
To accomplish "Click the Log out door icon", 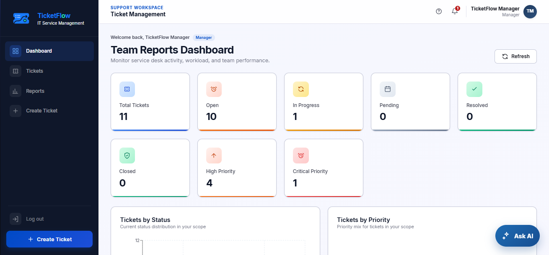I will click(x=16, y=219).
